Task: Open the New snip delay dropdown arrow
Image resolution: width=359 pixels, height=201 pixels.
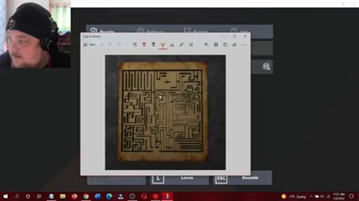Action: (101, 45)
